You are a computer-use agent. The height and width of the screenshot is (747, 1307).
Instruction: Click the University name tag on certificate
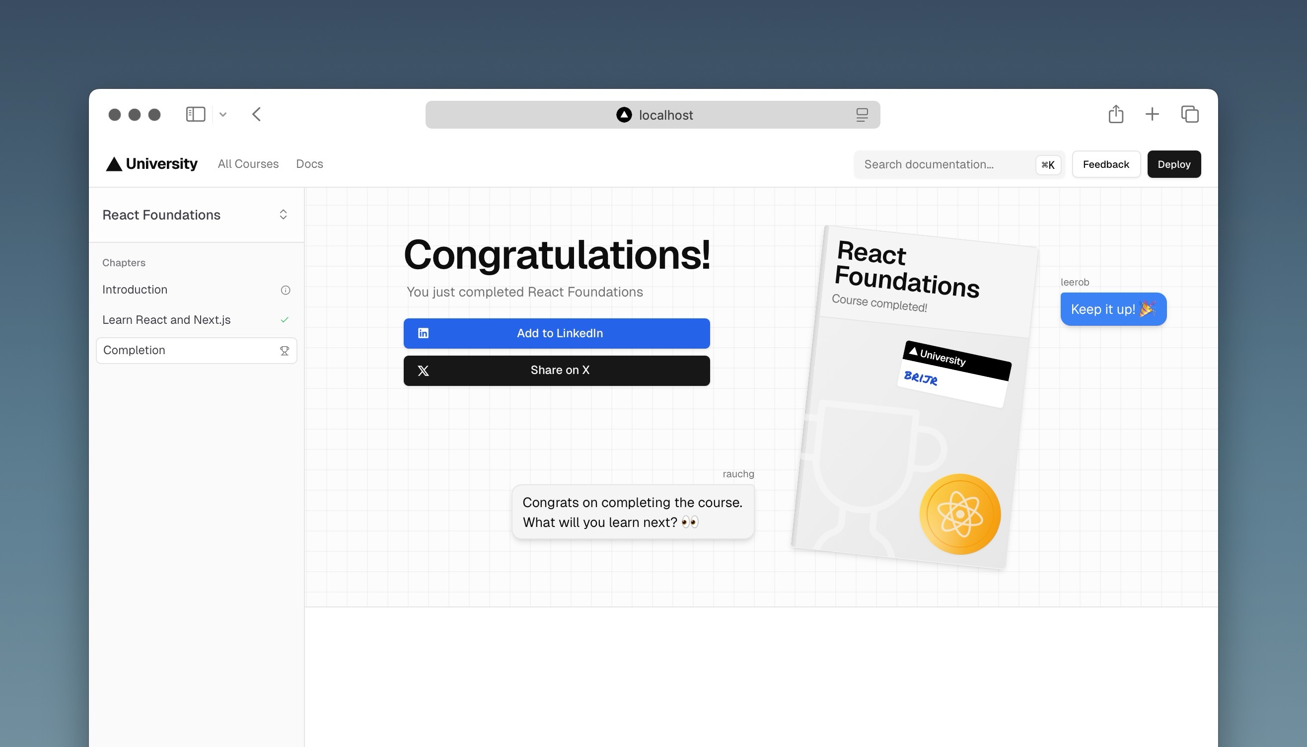coord(954,374)
